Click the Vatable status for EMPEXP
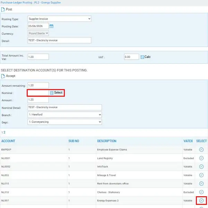208x208 pixels. (x=188, y=150)
